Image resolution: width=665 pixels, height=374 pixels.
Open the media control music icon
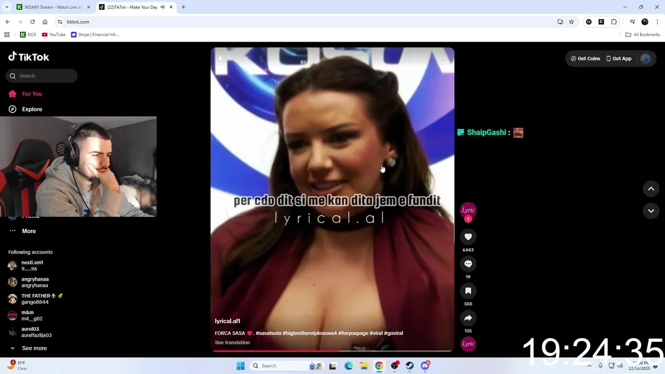(x=632, y=22)
